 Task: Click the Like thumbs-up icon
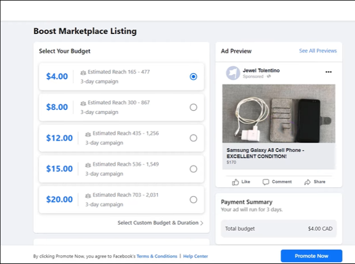coord(236,182)
